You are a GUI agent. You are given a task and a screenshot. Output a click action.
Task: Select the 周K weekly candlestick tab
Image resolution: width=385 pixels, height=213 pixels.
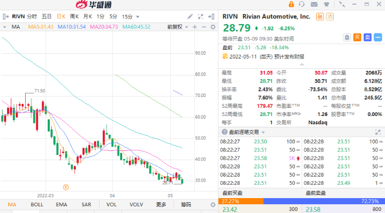(x=74, y=16)
